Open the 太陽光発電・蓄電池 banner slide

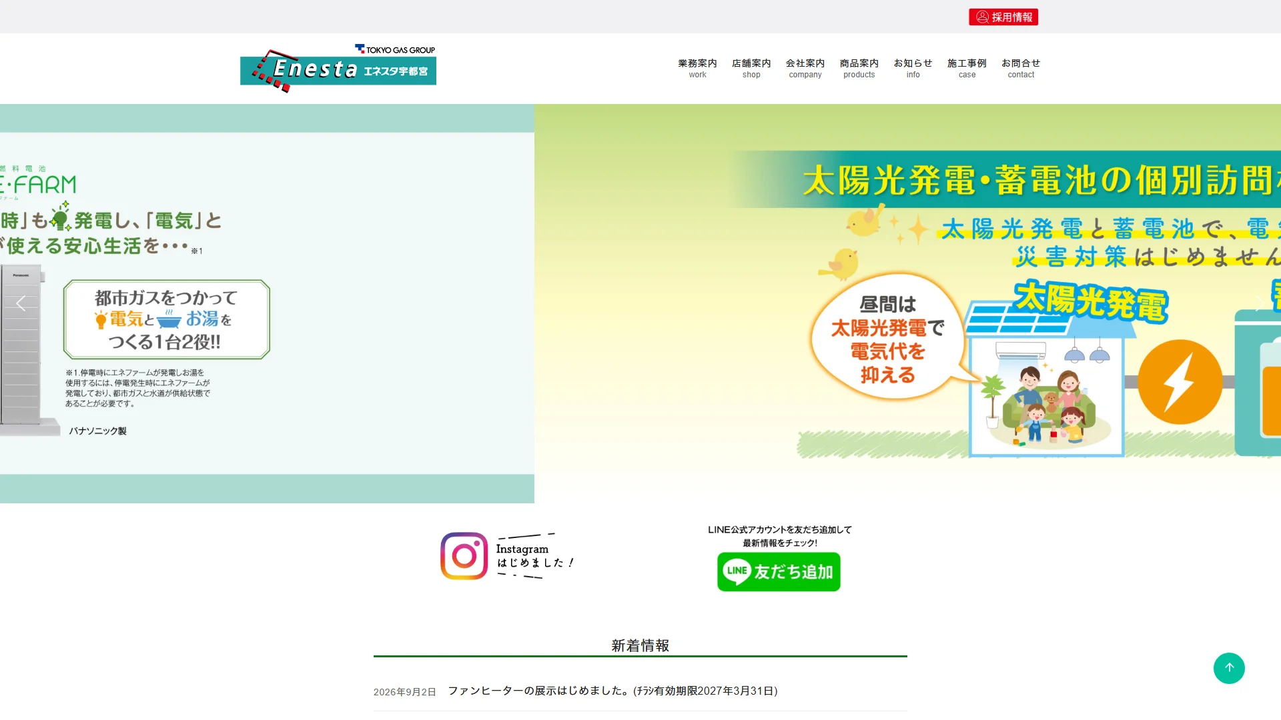click(907, 303)
